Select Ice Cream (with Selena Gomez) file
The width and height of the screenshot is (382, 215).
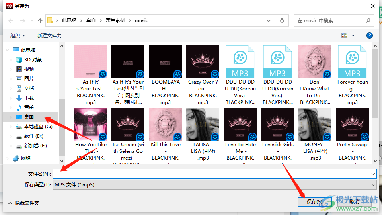tap(128, 135)
